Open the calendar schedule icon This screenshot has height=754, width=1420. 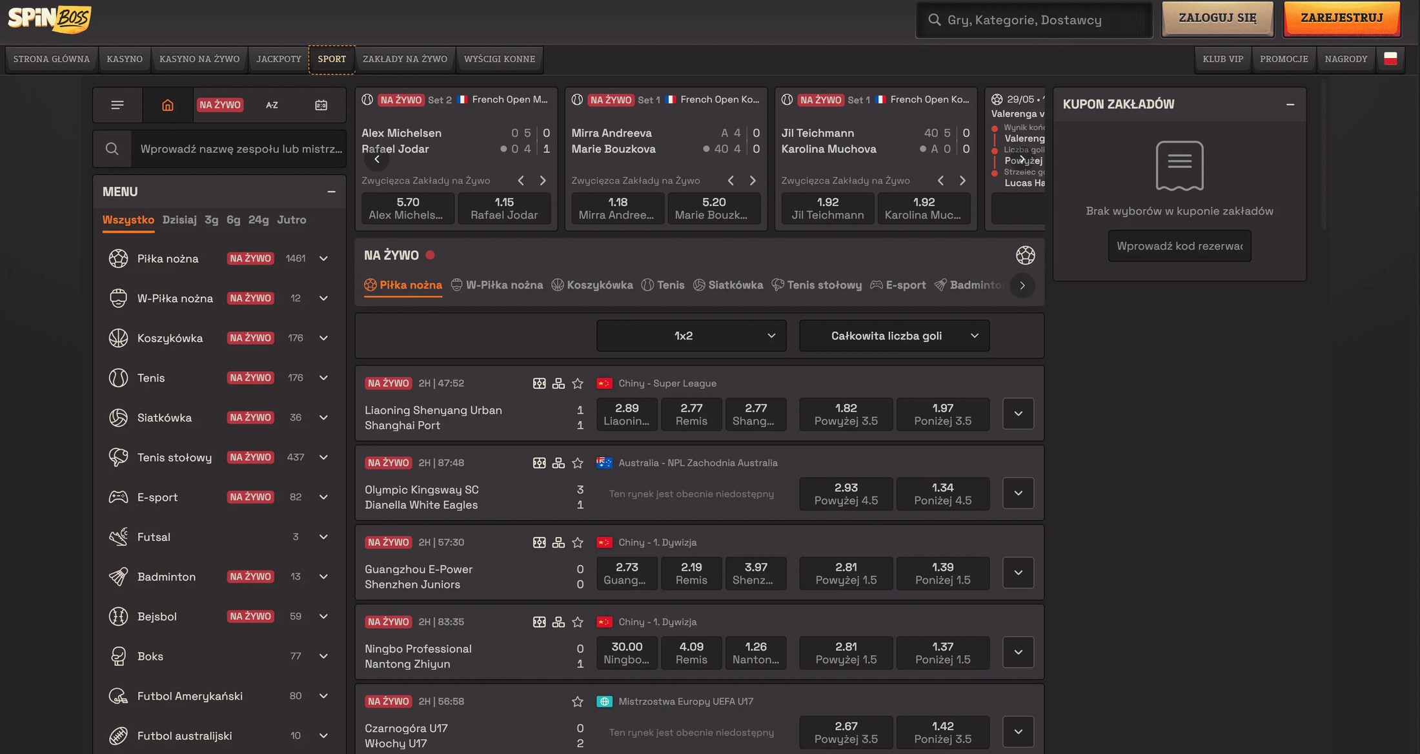pos(321,105)
